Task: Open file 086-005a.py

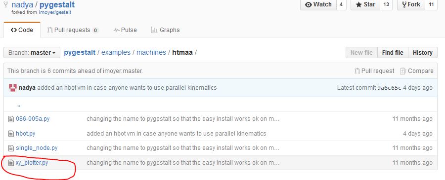Action: [x=33, y=119]
